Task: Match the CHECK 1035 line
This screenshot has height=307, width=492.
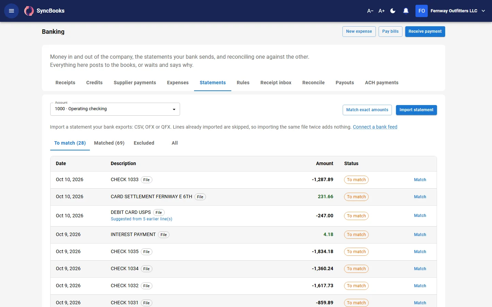Action: click(x=420, y=252)
